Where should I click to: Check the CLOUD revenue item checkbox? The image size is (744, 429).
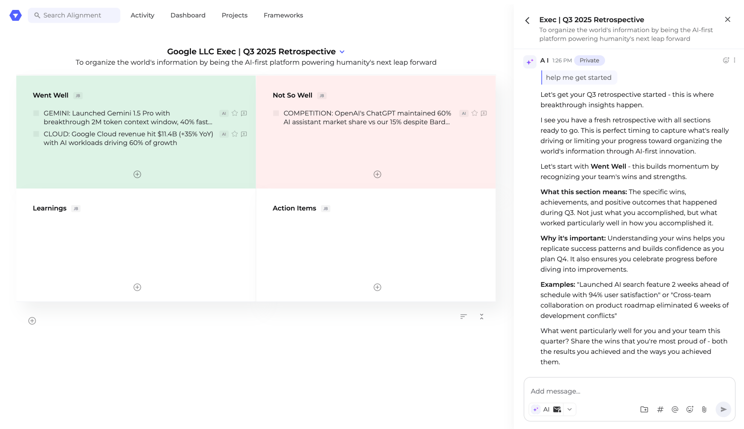click(x=36, y=134)
